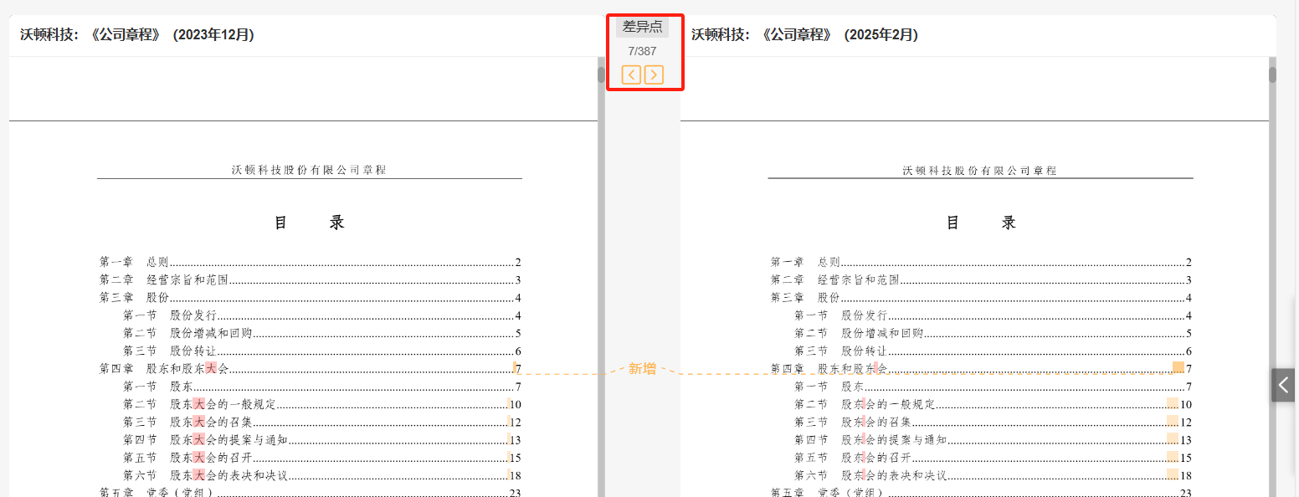
Task: Click 第四章 股东和股东大会 in the 2023 document
Action: pos(311,368)
